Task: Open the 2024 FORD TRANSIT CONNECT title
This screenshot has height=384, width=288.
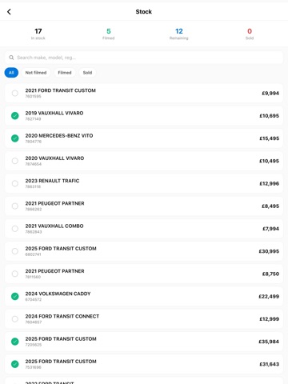Action: pyautogui.click(x=62, y=316)
